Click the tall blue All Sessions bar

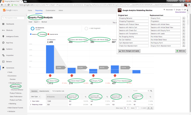pos(50,59)
